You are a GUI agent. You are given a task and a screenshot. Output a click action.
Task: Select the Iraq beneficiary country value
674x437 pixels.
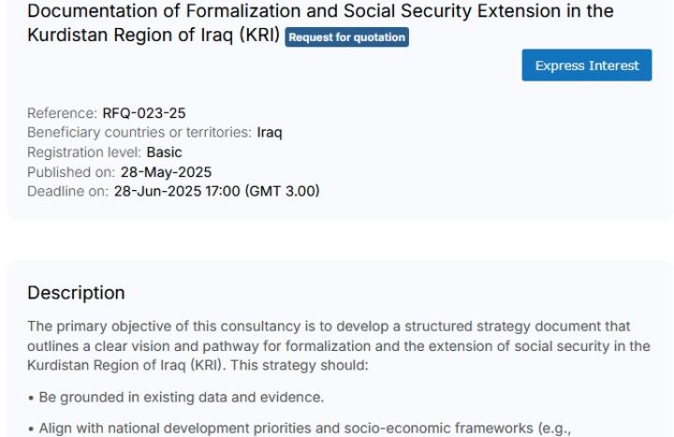pos(270,132)
